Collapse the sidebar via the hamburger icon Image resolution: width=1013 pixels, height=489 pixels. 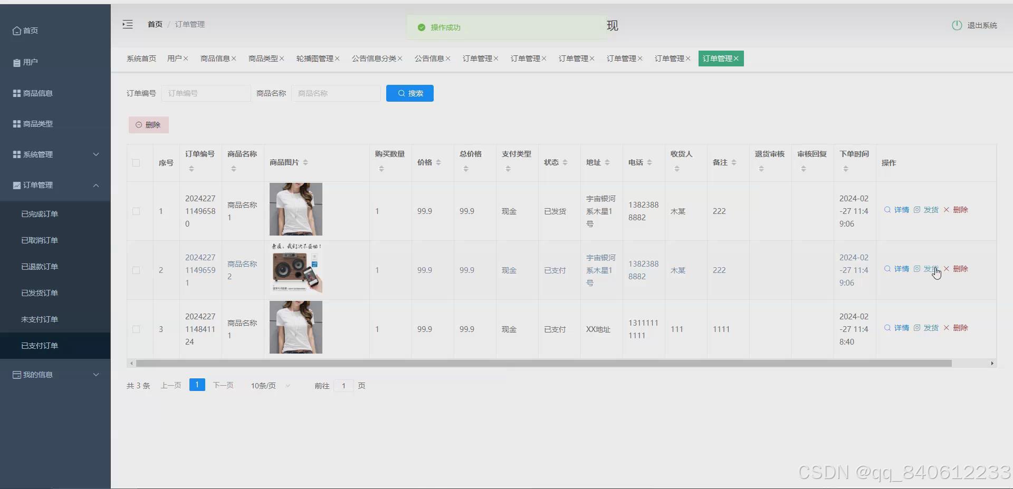pos(127,24)
